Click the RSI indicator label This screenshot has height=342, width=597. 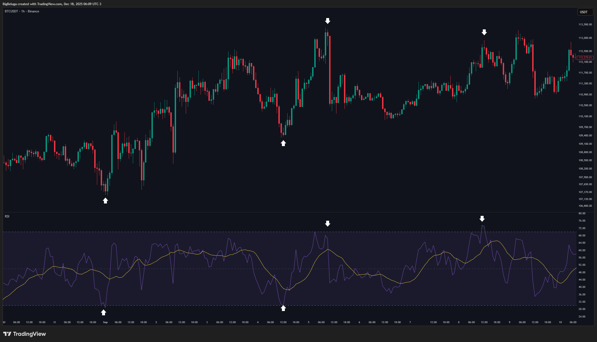click(7, 216)
